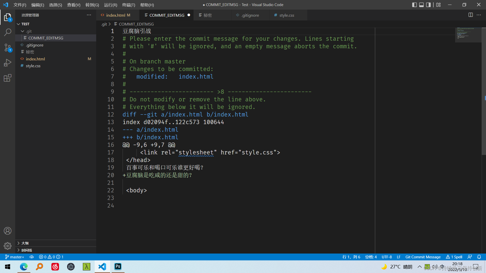Toggle primary side bar layout icon

click(414, 5)
